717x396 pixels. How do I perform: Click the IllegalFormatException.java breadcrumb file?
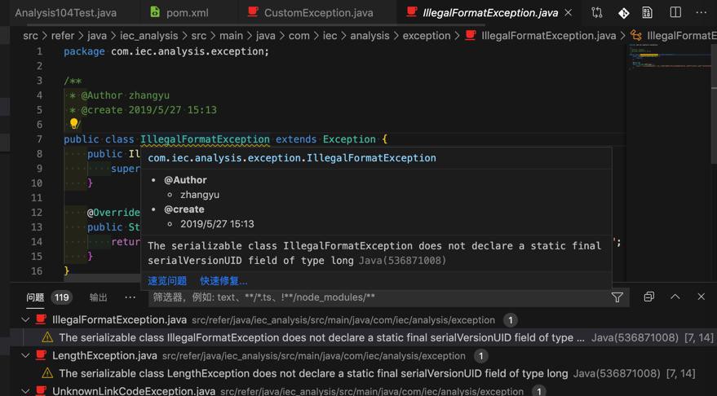[x=548, y=36]
